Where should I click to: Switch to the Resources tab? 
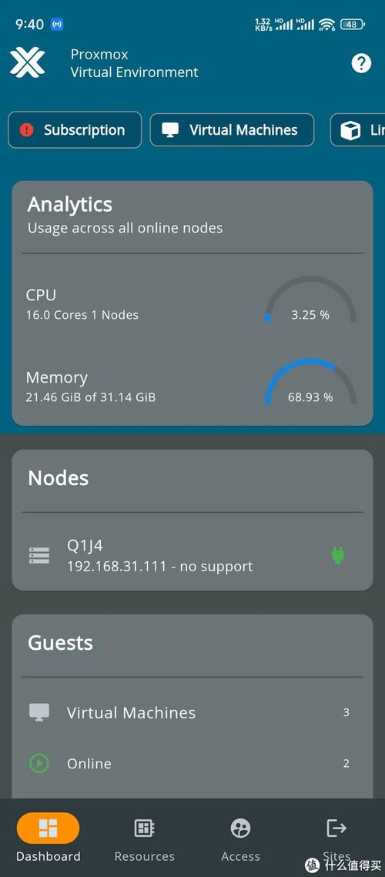[x=145, y=837]
